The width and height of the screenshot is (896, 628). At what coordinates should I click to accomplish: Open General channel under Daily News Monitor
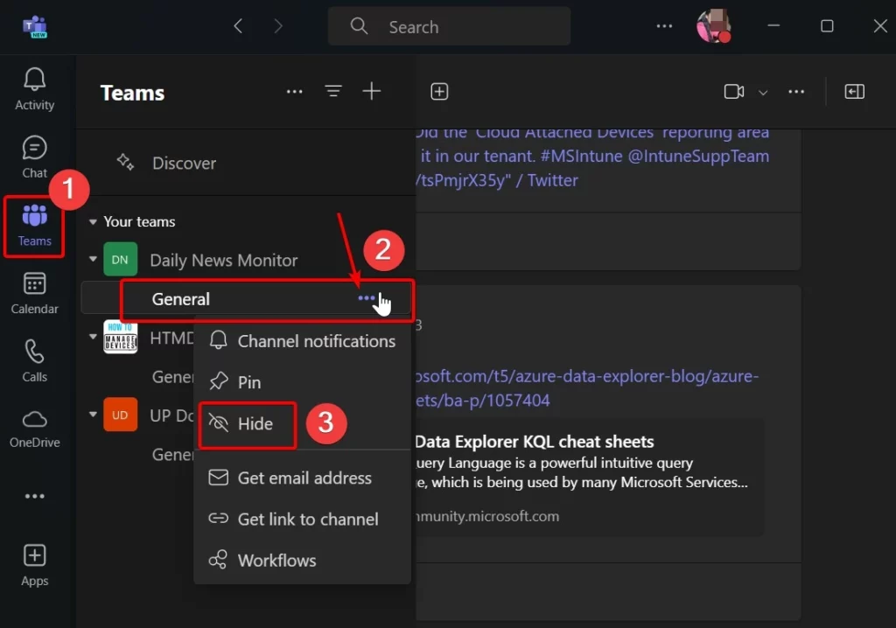[x=180, y=299]
